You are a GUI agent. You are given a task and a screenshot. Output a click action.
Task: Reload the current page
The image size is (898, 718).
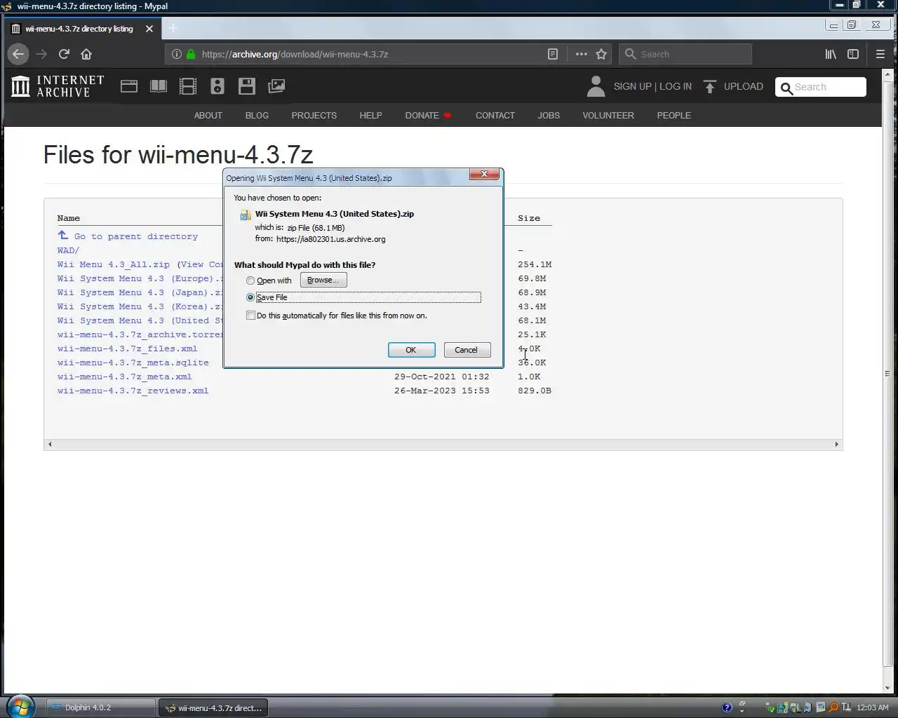[64, 54]
